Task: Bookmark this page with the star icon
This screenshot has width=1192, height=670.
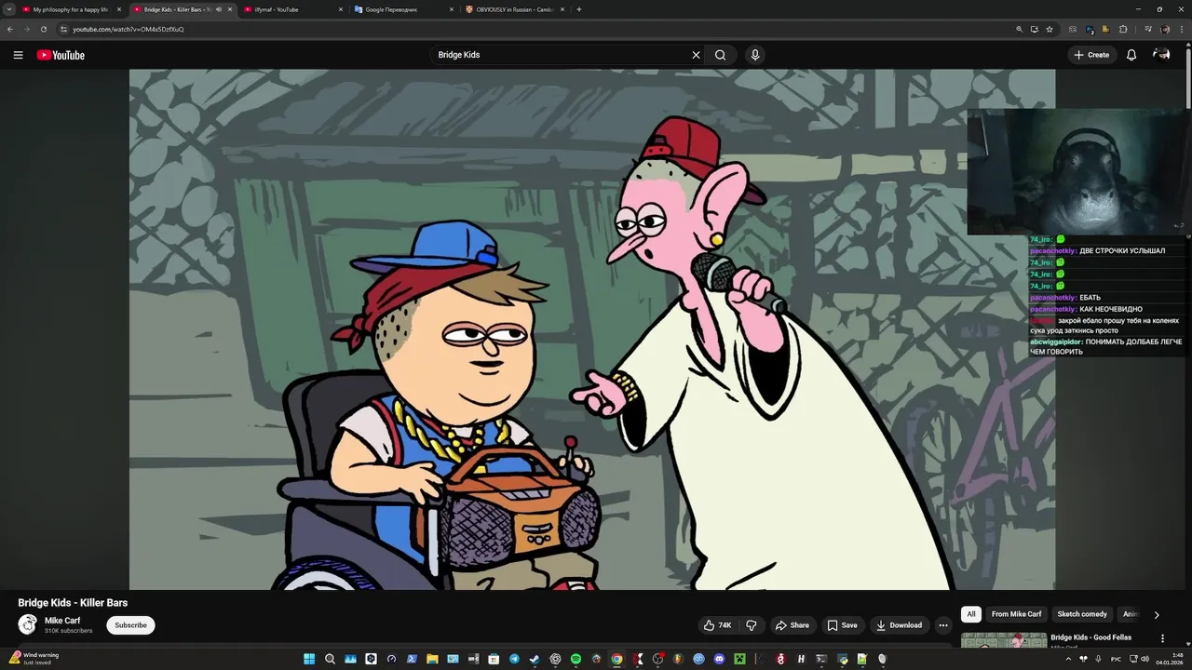Action: click(1050, 29)
